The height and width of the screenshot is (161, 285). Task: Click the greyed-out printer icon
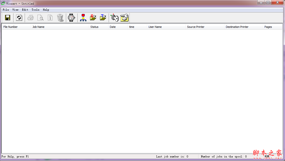[x=31, y=18]
